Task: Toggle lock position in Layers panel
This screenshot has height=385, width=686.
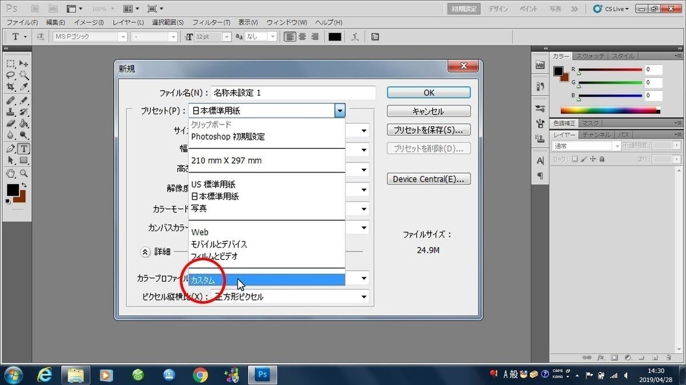Action: coord(593,160)
